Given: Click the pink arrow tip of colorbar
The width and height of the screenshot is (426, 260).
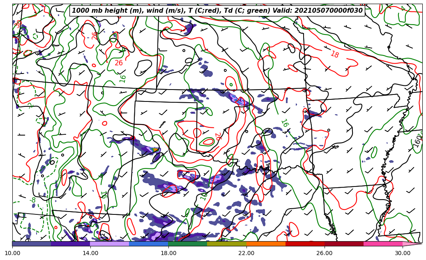Looking at the screenshot, I should 412,244.
